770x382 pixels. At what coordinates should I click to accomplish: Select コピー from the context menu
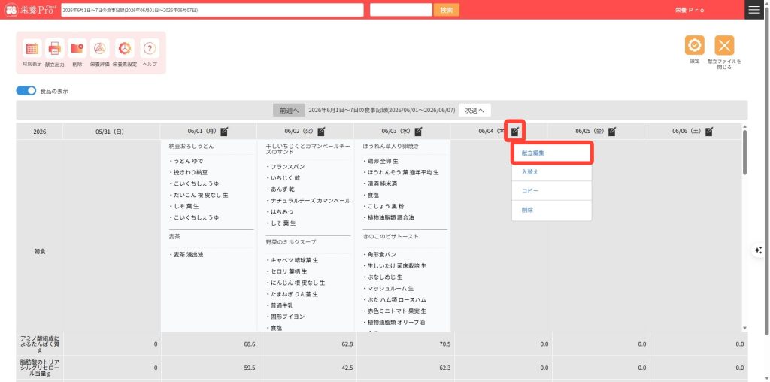coord(551,190)
